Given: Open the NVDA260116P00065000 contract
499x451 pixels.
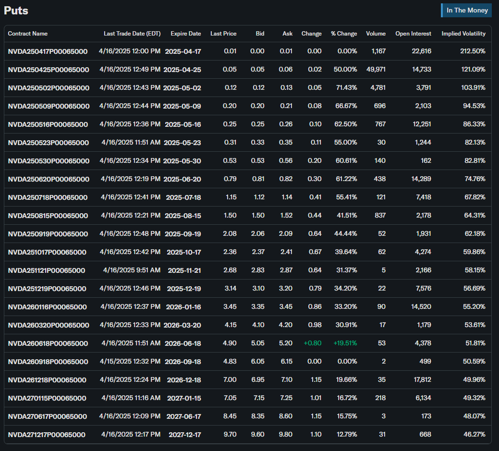Looking at the screenshot, I should click(48, 307).
